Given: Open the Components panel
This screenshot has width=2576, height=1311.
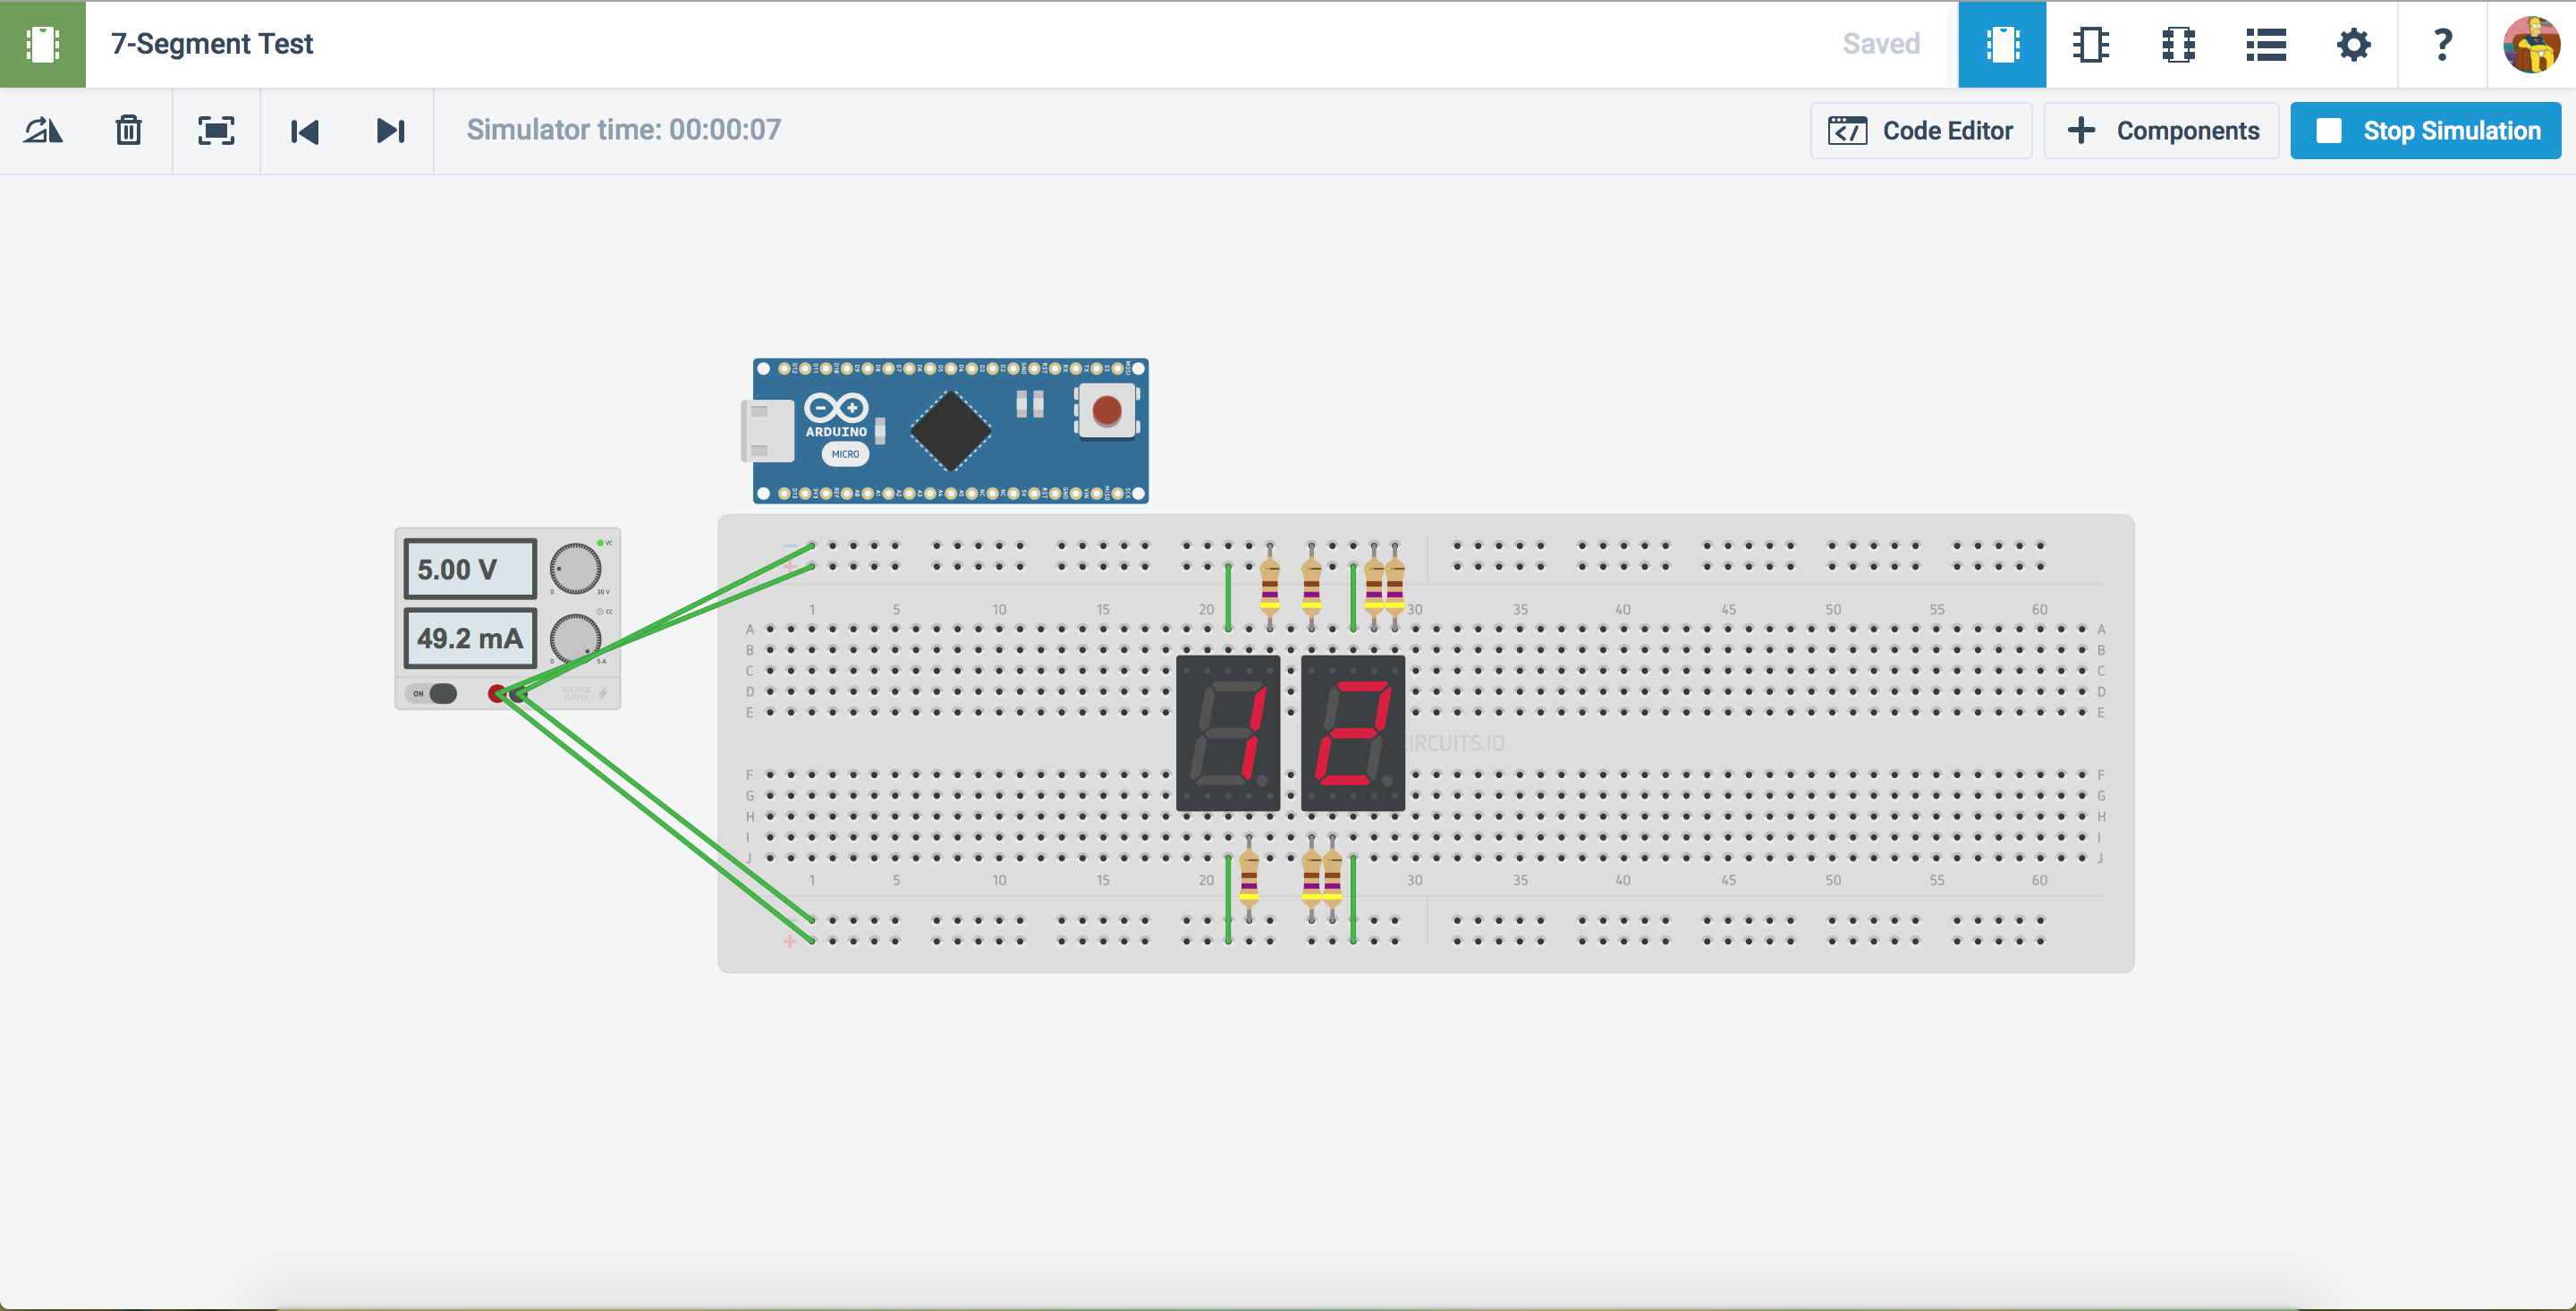Looking at the screenshot, I should click(x=2161, y=131).
